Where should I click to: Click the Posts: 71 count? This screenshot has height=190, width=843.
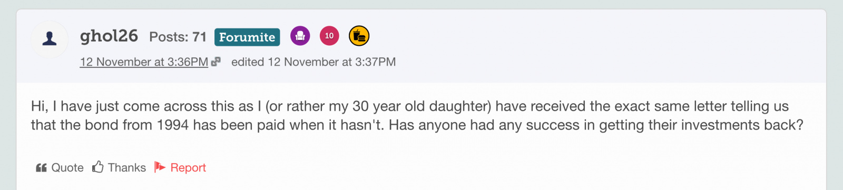178,37
